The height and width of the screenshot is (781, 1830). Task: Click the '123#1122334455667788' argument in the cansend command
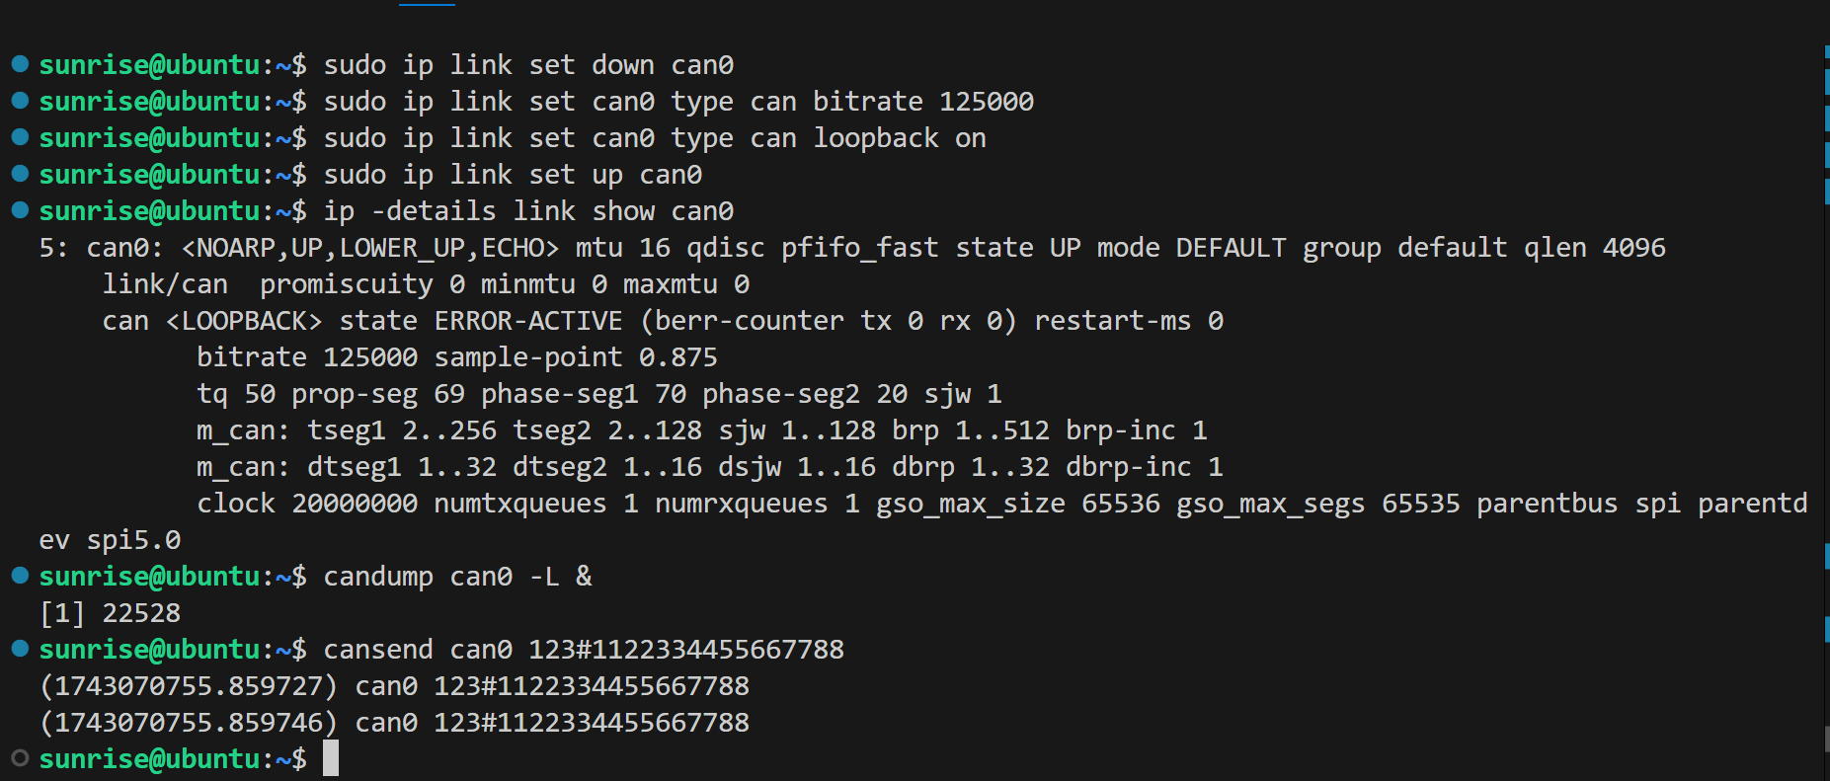pyautogui.click(x=686, y=650)
